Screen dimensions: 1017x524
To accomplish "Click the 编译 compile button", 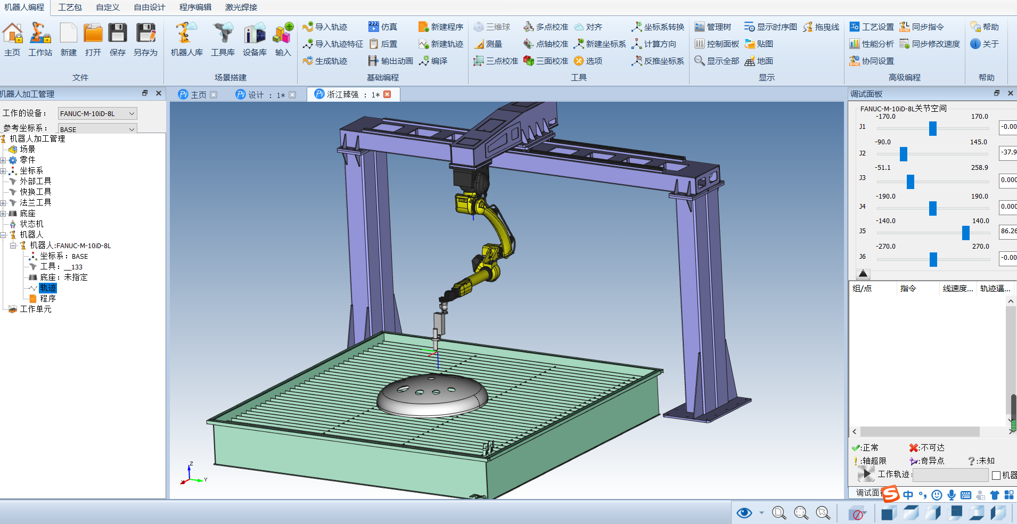I will (433, 61).
